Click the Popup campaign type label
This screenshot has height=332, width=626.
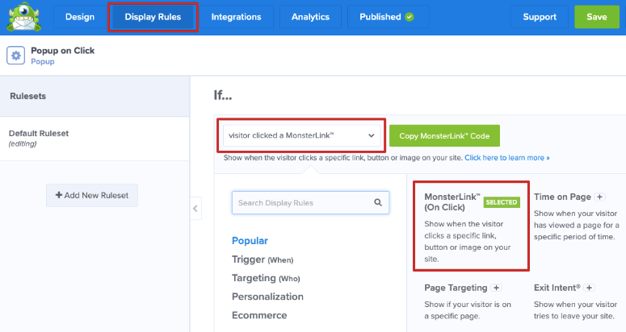(43, 61)
